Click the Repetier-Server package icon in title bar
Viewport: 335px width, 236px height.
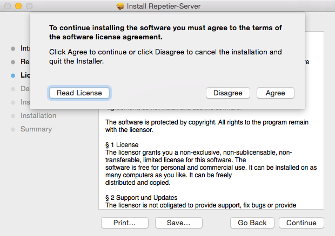(120, 6)
